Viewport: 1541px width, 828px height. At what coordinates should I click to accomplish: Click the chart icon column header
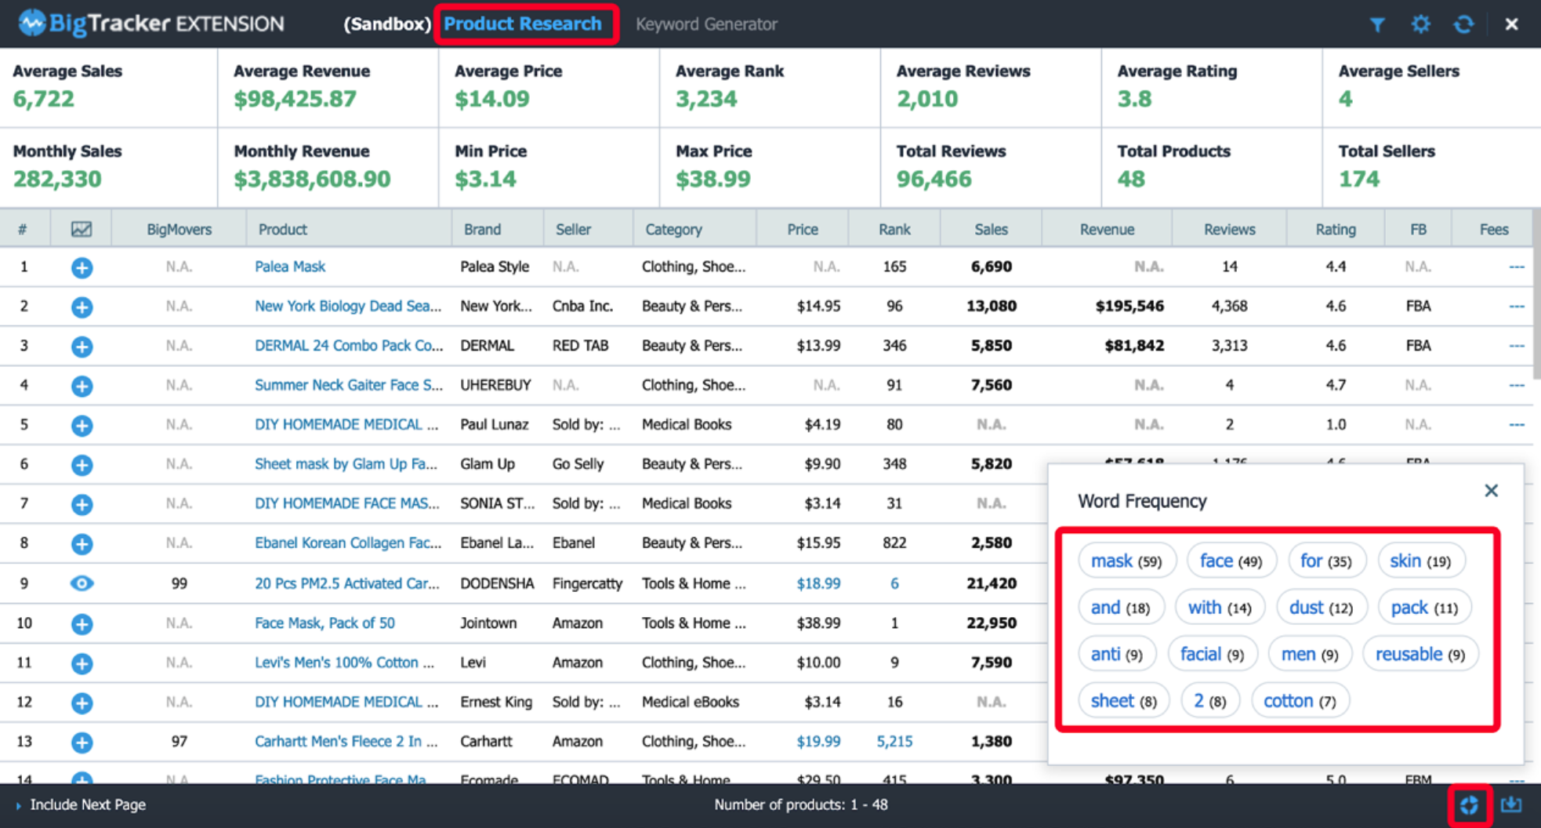pyautogui.click(x=82, y=229)
